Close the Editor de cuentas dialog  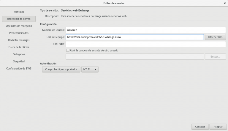click(225, 3)
